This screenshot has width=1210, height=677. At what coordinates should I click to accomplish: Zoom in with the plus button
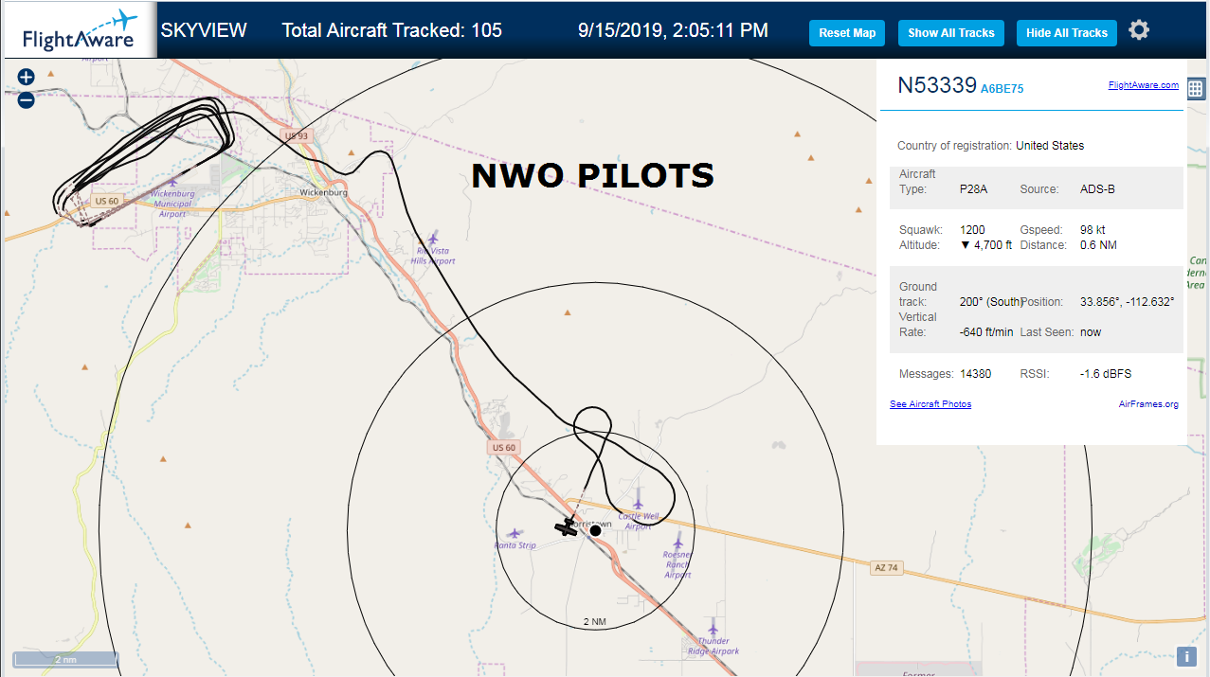click(x=26, y=78)
